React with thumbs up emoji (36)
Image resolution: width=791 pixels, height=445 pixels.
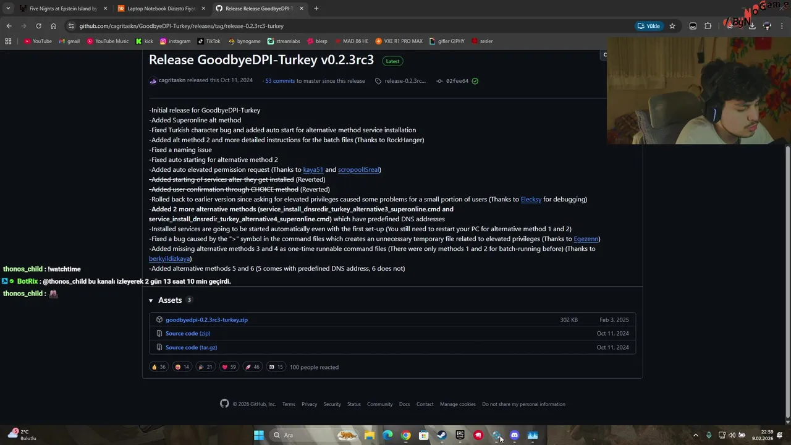[x=159, y=367]
